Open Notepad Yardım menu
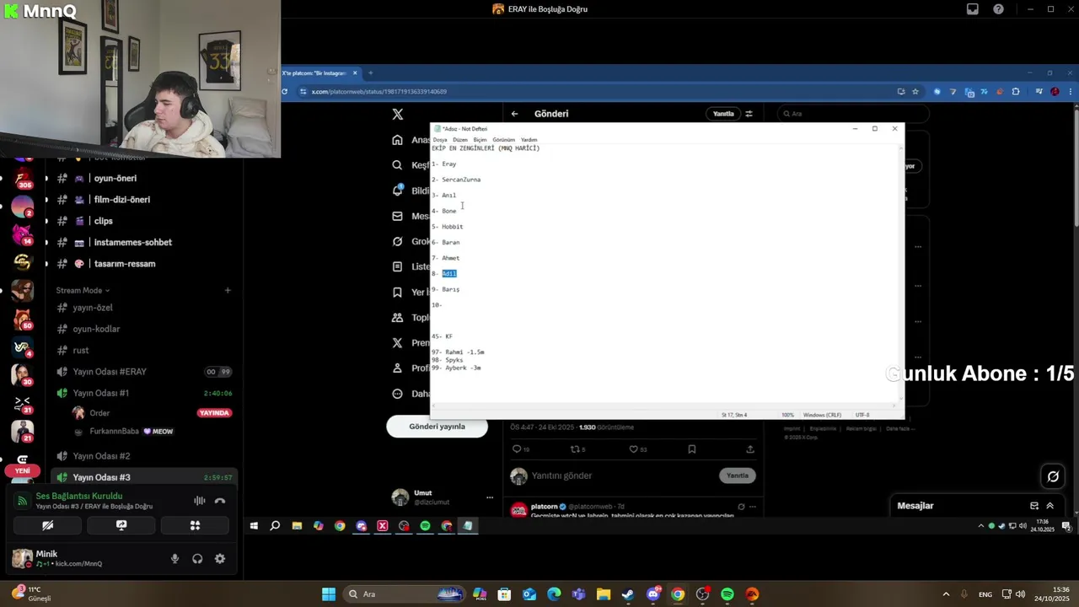 coord(529,140)
